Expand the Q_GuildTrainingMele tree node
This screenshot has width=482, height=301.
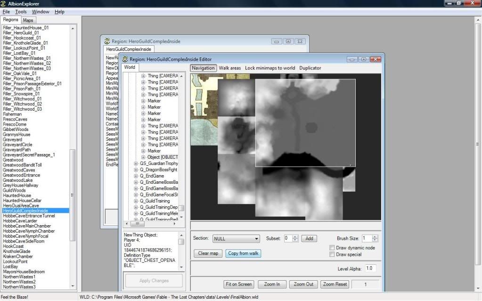click(x=136, y=213)
